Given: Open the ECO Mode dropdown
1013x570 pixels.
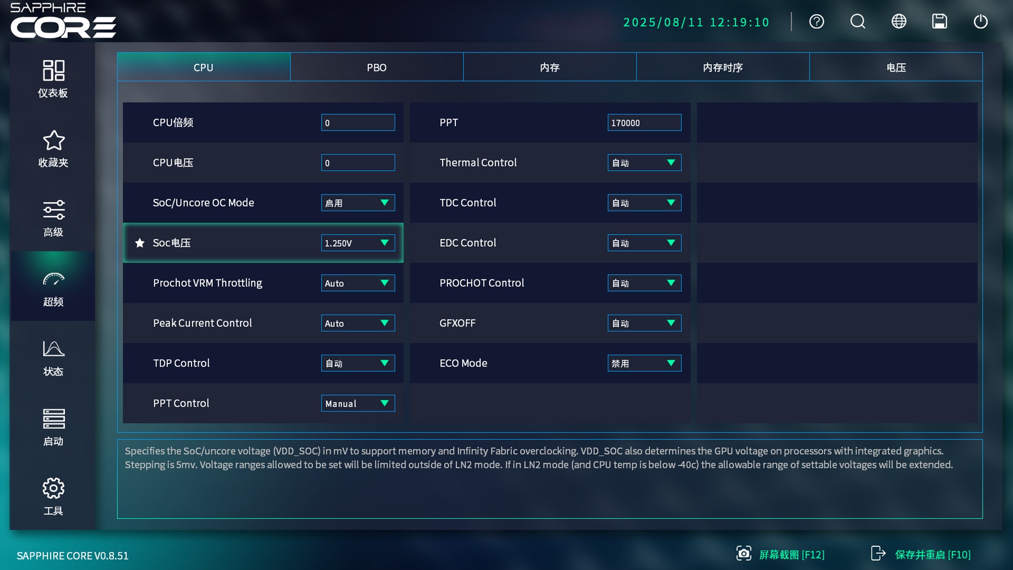Looking at the screenshot, I should 644,363.
